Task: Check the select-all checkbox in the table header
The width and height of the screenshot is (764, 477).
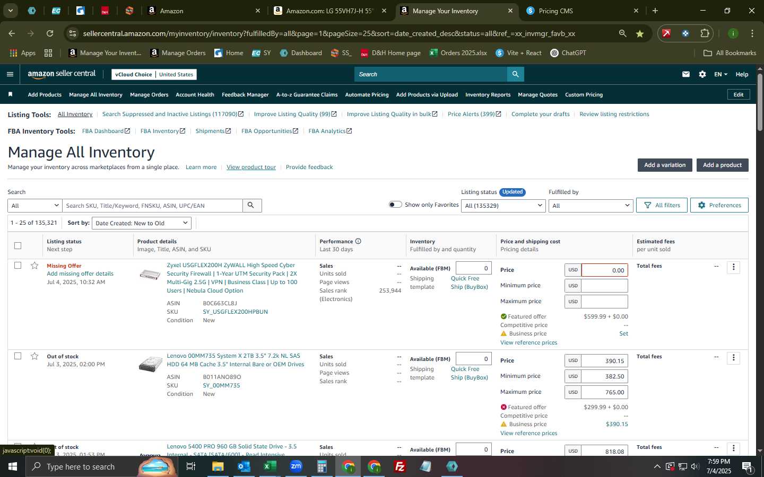Action: (x=18, y=245)
